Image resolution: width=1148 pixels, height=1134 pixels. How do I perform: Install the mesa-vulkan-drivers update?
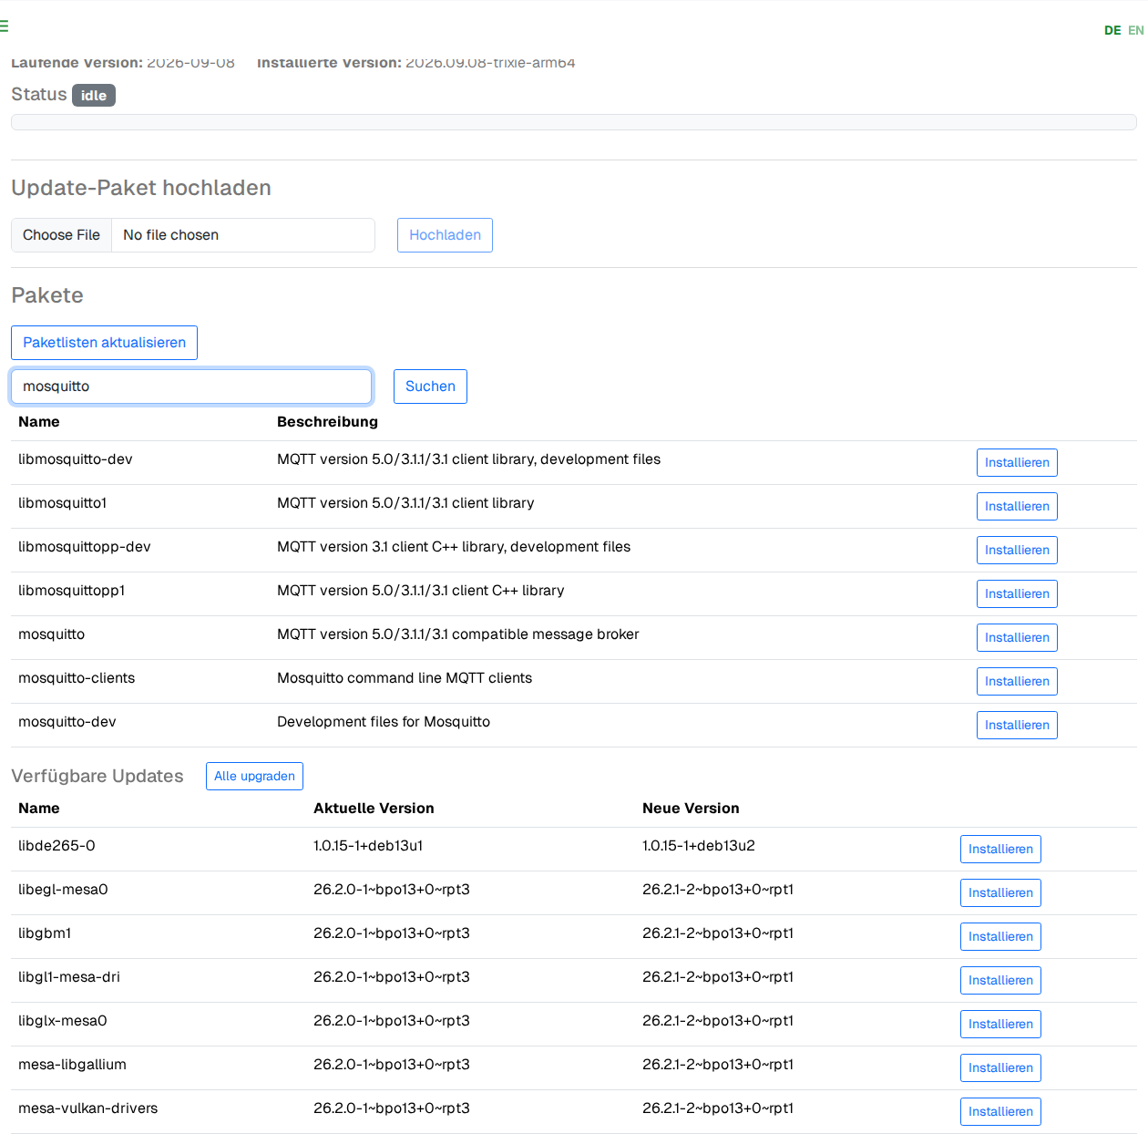(1000, 1112)
